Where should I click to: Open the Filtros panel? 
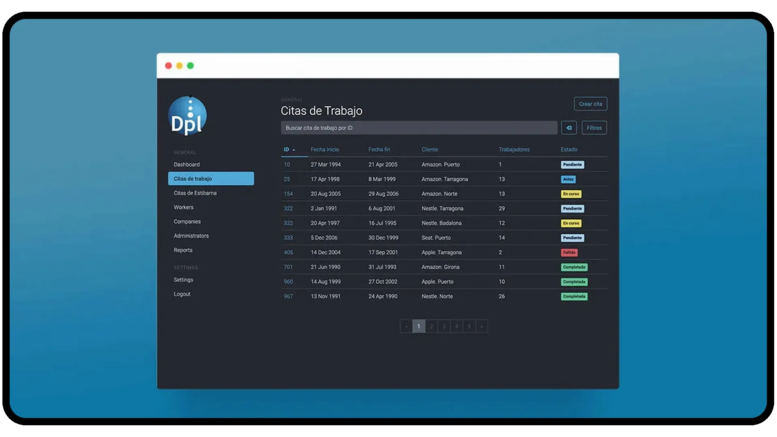594,127
